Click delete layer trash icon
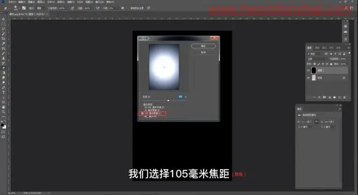The width and height of the screenshot is (358, 195). (x=344, y=97)
